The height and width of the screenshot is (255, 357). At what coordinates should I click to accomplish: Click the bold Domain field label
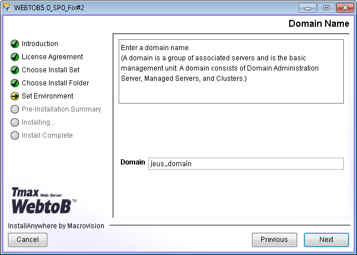coord(133,162)
